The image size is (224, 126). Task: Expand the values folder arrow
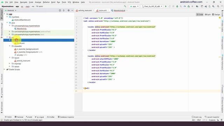point(9,66)
